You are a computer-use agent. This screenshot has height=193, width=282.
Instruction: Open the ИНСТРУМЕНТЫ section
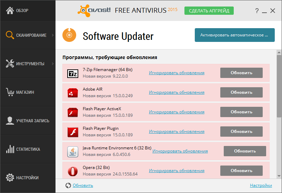[28, 64]
